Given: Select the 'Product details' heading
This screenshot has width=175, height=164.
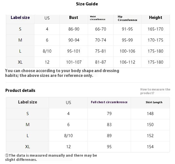Looking at the screenshot, I should [20, 90].
